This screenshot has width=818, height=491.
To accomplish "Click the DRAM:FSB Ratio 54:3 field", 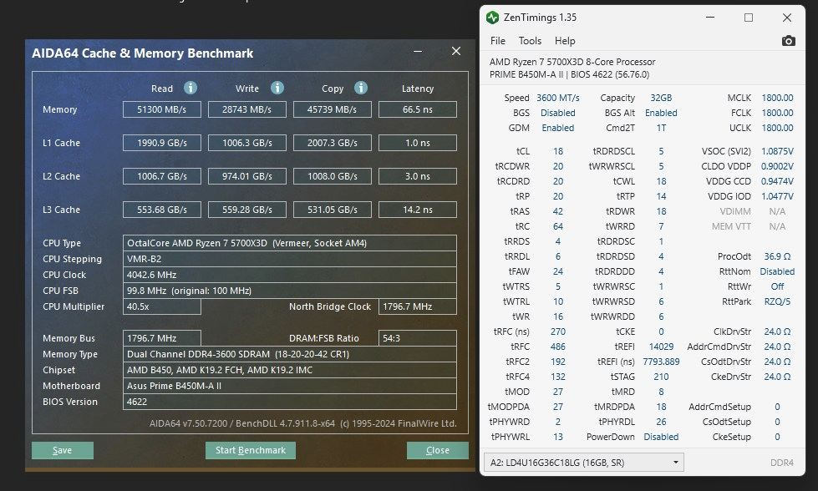I will [x=417, y=338].
